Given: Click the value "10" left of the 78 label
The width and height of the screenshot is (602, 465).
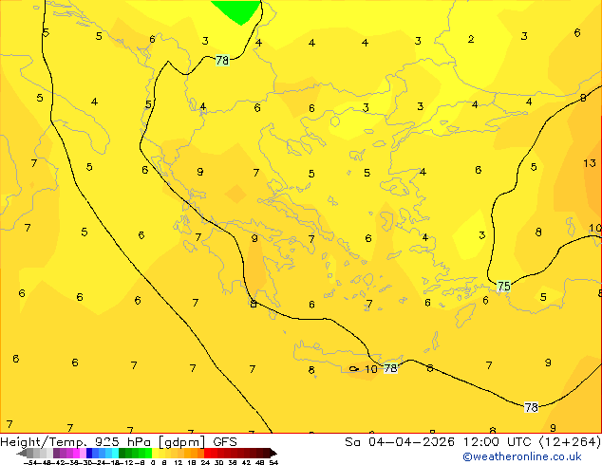Looking at the screenshot, I should 371,369.
